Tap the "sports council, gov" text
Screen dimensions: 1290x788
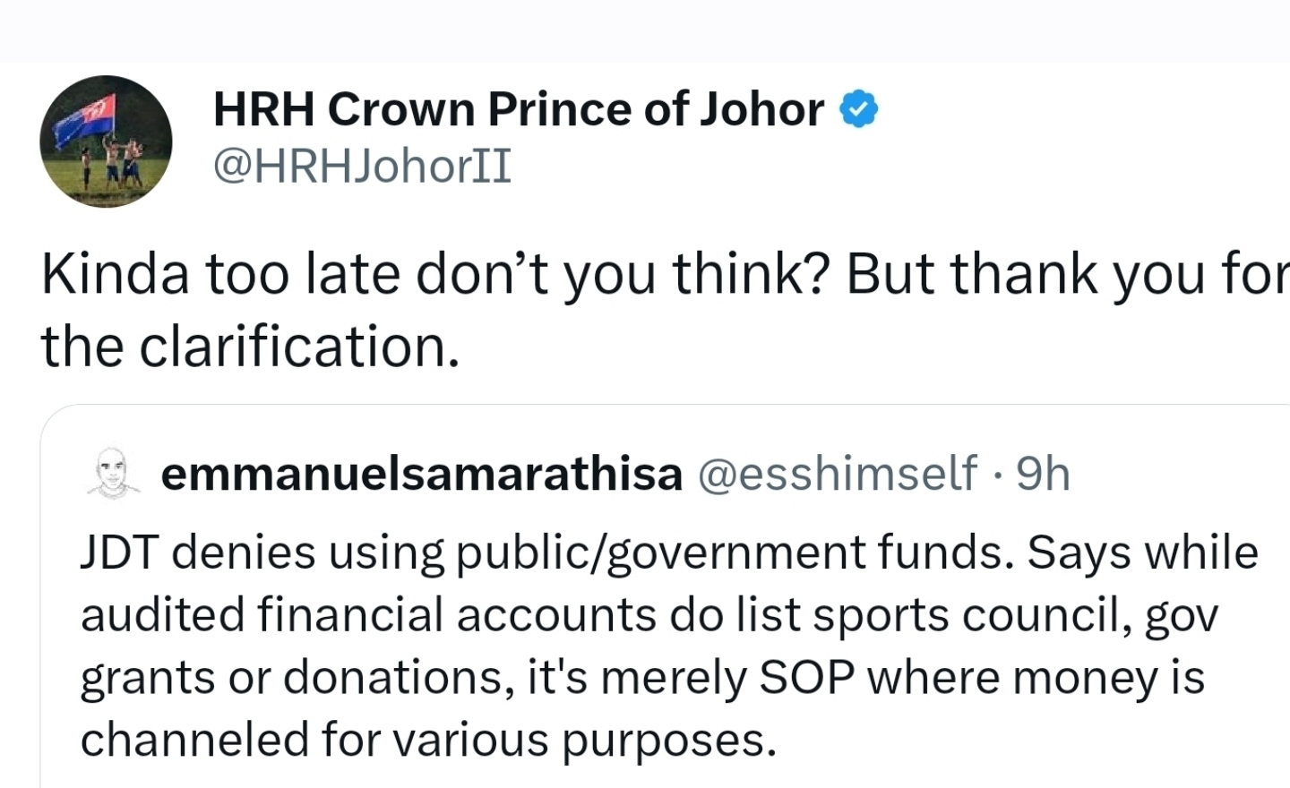click(1002, 615)
